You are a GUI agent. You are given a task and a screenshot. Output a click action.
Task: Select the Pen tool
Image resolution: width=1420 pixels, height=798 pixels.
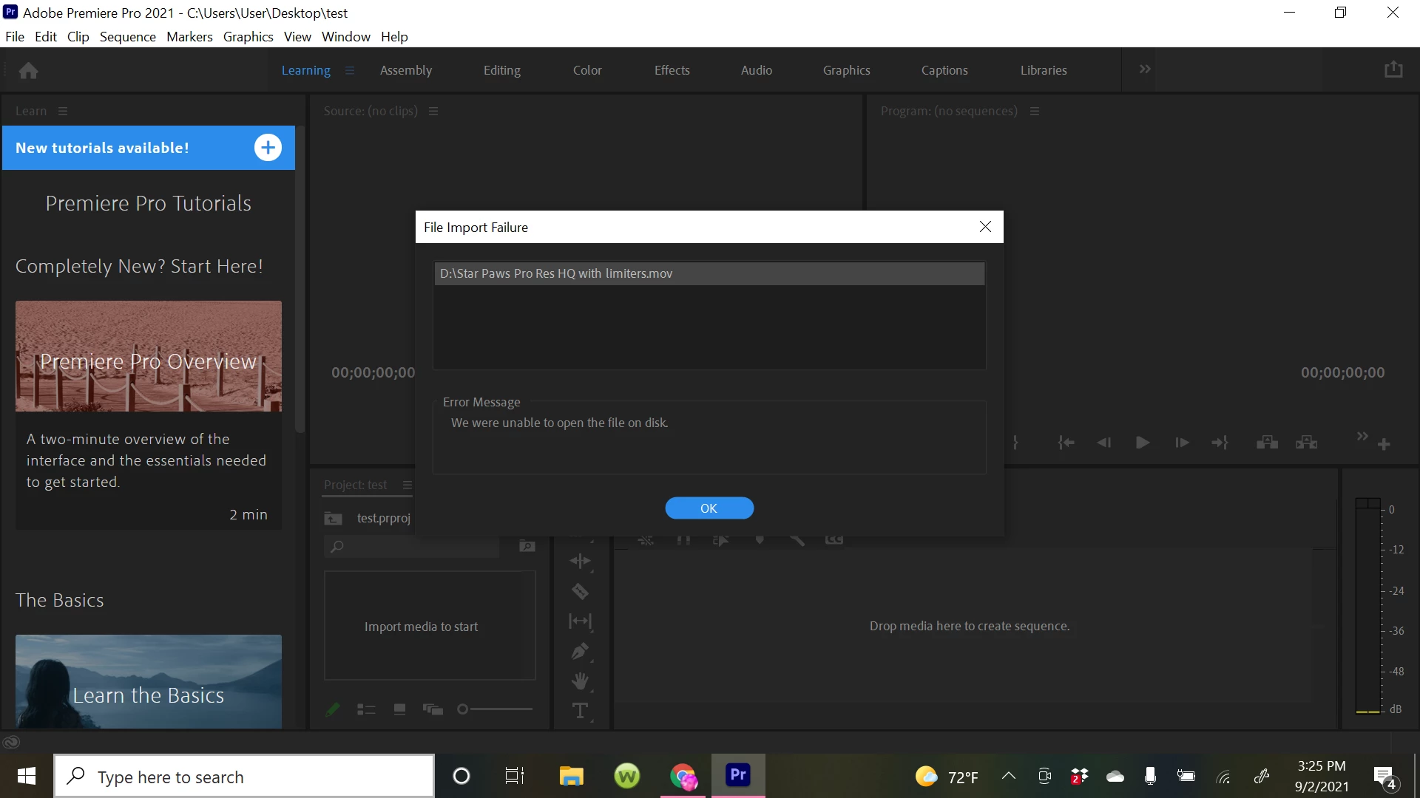coord(580,652)
